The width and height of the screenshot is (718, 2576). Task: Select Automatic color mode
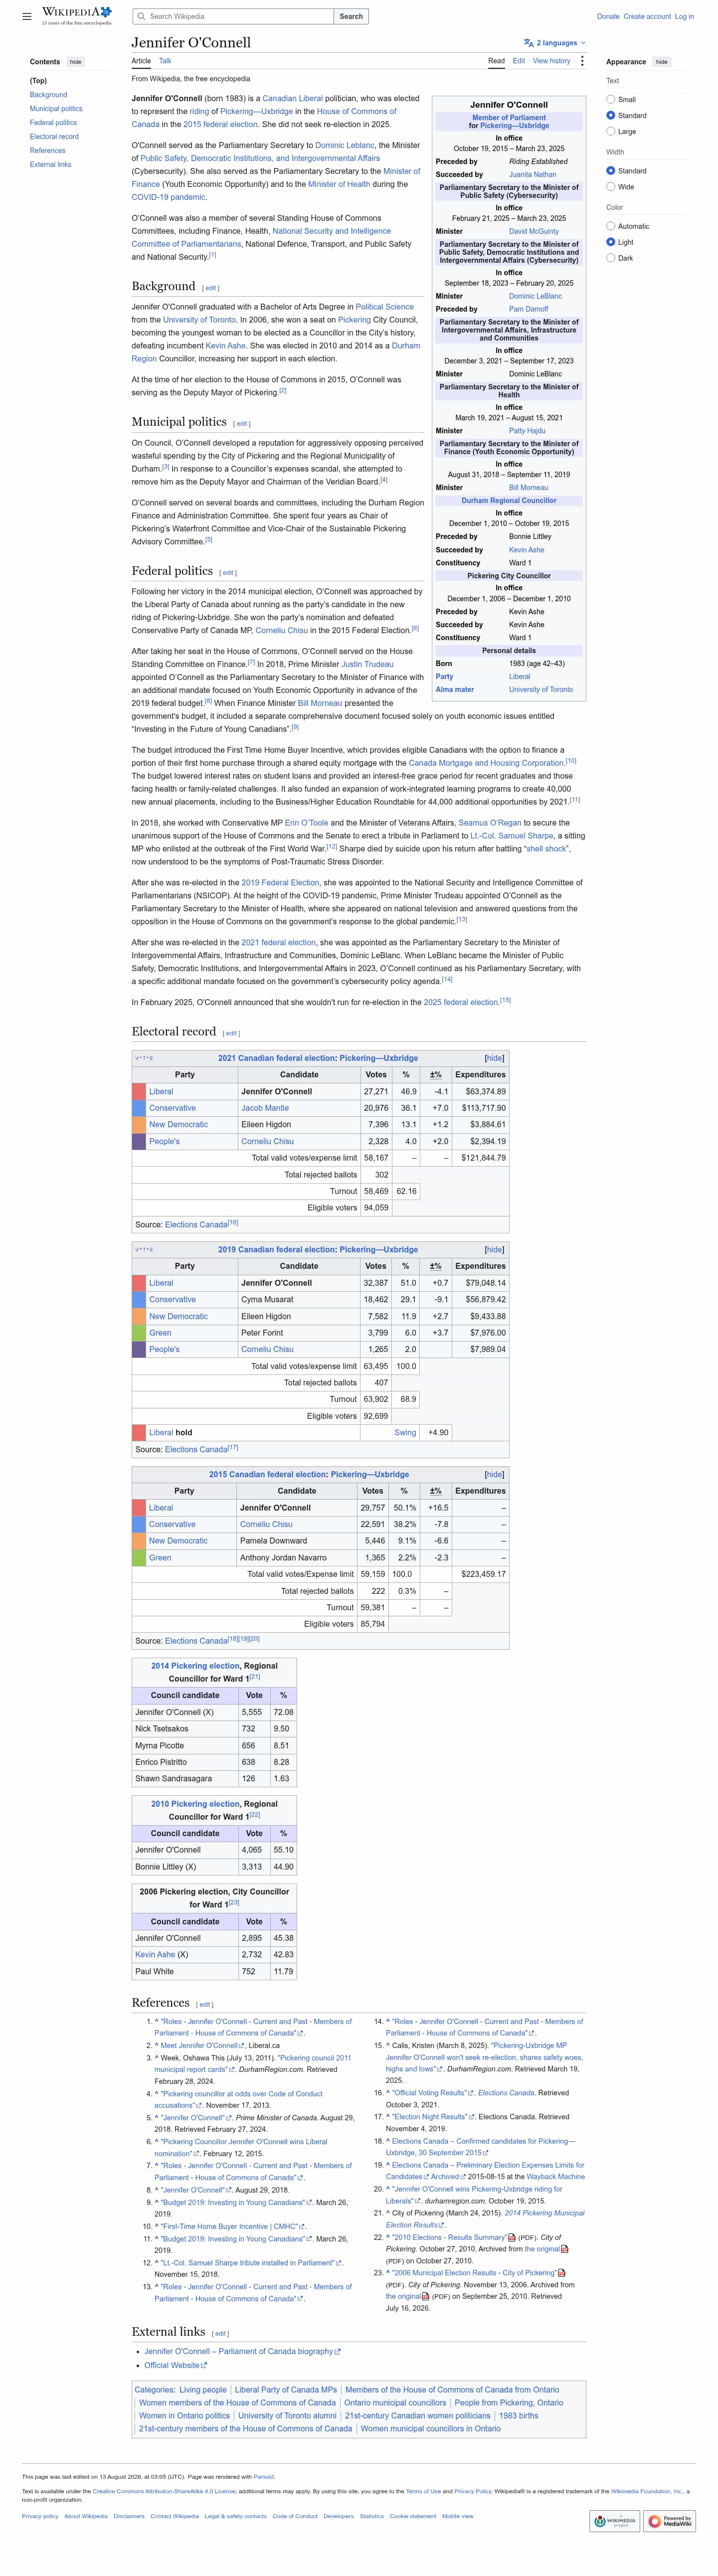(x=610, y=226)
